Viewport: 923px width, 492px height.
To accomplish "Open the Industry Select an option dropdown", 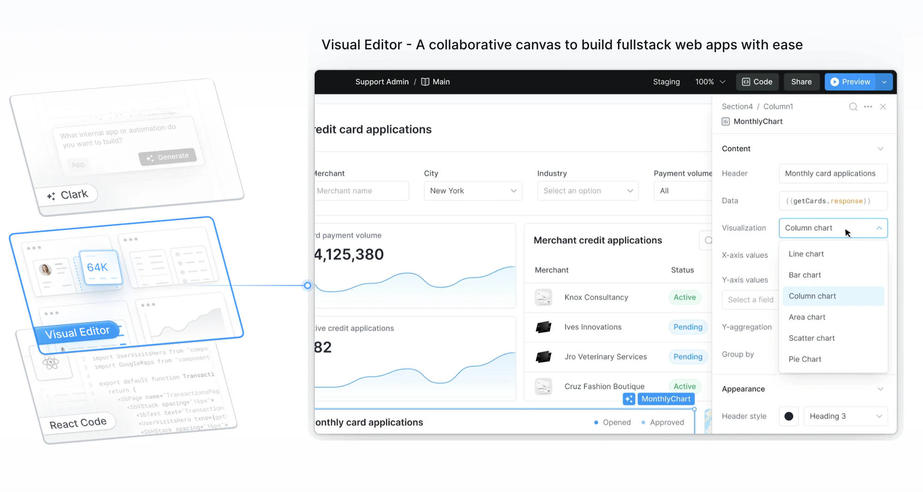I will 588,191.
